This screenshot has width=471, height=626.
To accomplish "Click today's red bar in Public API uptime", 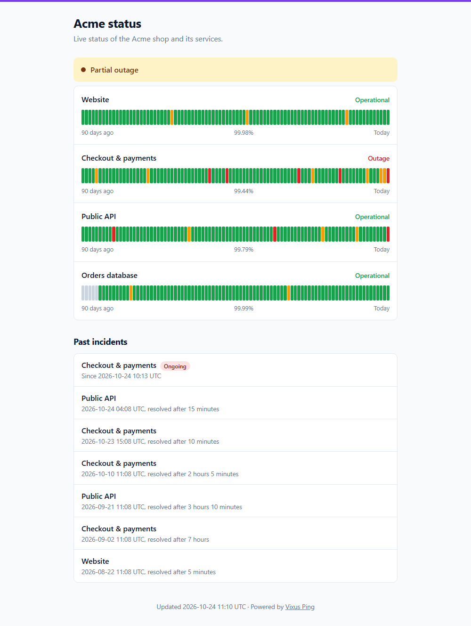I will (x=388, y=234).
